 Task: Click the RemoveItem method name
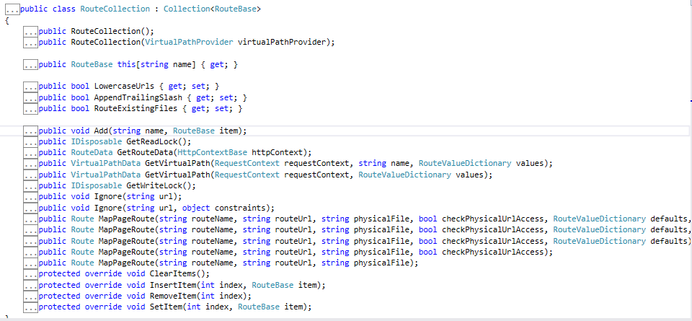[173, 296]
